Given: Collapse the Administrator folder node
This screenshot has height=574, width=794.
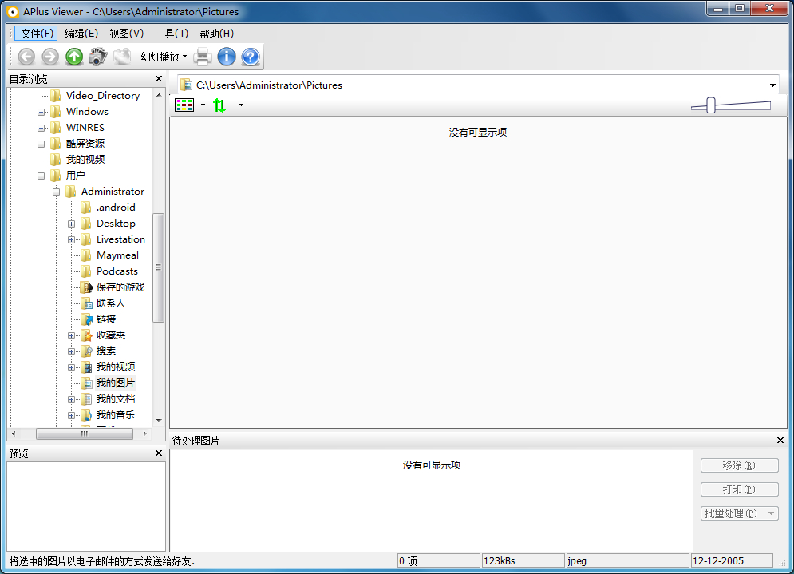Looking at the screenshot, I should point(56,191).
